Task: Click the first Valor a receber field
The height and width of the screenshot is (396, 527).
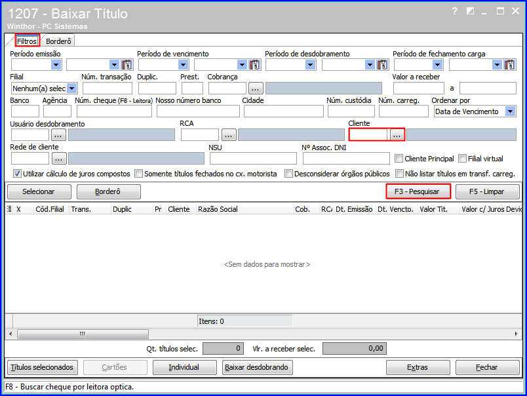Action: pyautogui.click(x=419, y=89)
